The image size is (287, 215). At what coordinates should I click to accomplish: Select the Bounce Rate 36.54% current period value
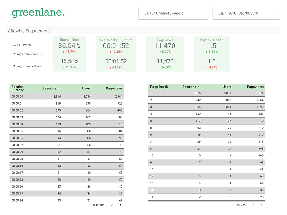69,45
